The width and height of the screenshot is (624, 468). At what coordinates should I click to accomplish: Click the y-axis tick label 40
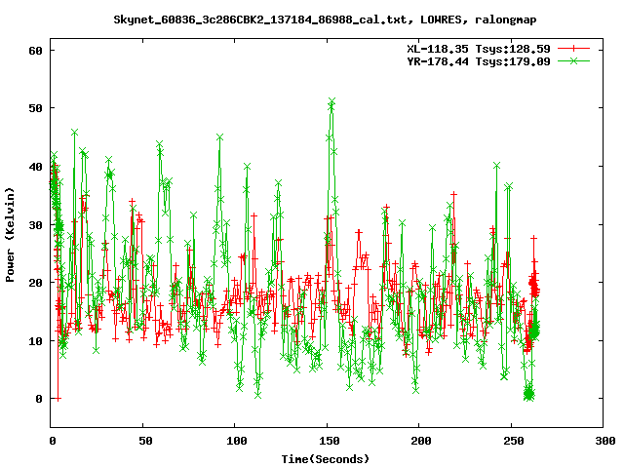36,167
